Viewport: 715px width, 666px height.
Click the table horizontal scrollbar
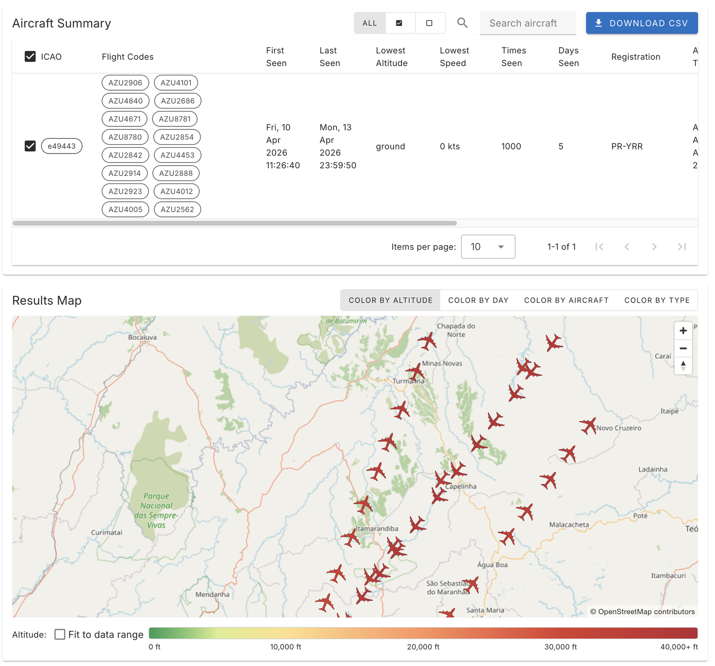pos(235,223)
